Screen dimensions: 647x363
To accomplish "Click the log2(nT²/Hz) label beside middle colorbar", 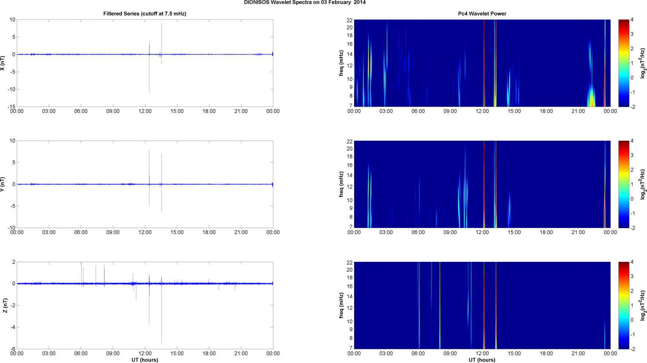I will [x=643, y=184].
